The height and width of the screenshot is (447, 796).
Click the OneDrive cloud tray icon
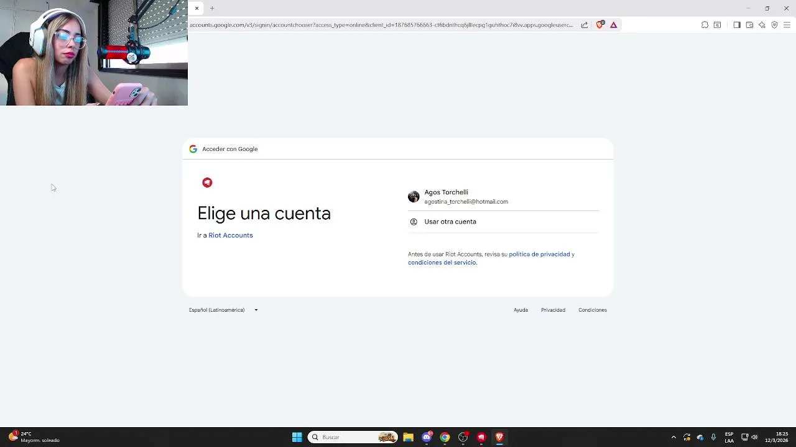(x=700, y=437)
